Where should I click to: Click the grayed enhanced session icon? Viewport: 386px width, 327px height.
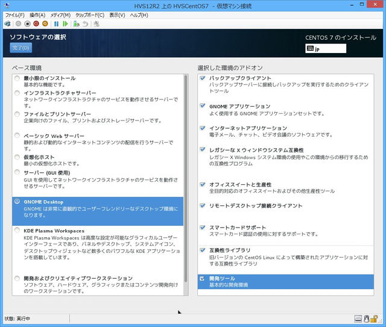(96, 24)
